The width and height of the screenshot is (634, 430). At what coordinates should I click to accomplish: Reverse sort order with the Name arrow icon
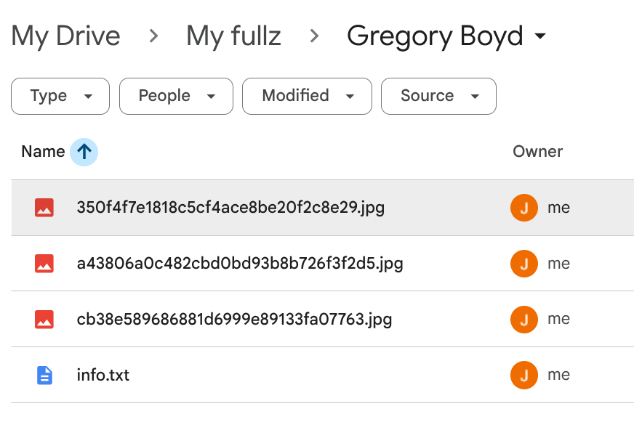tap(84, 152)
